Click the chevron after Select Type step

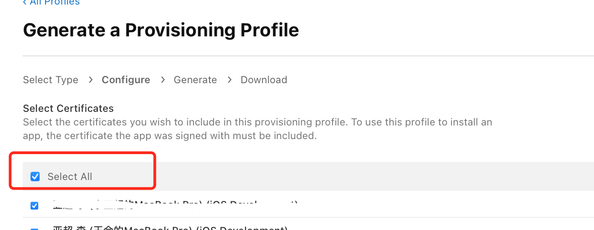click(x=91, y=80)
